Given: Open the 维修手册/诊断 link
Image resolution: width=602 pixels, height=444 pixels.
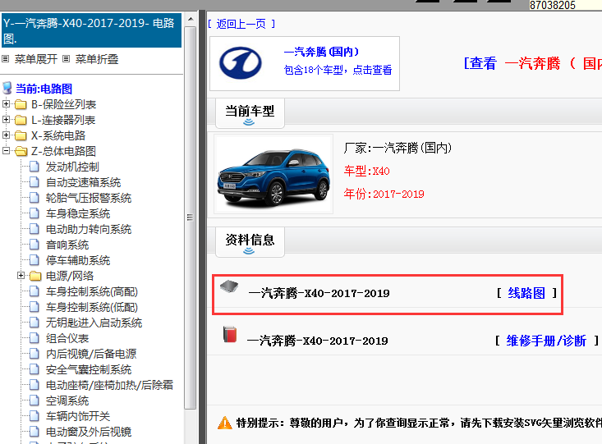Looking at the screenshot, I should pos(546,341).
